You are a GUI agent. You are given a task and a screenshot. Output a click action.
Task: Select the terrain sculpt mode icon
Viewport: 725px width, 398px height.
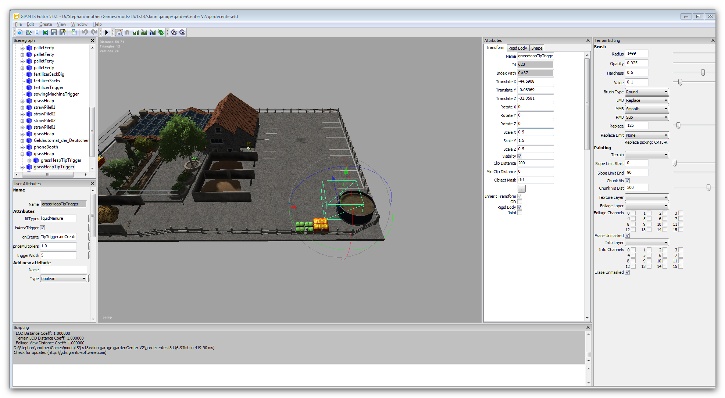[x=136, y=33]
